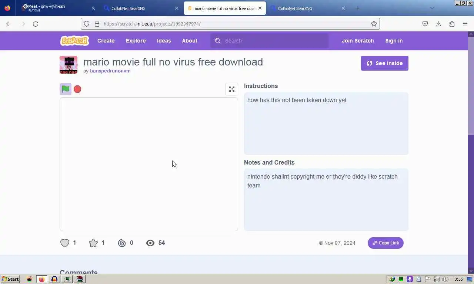Click the URL address bar
474x284 pixels.
pos(230,24)
